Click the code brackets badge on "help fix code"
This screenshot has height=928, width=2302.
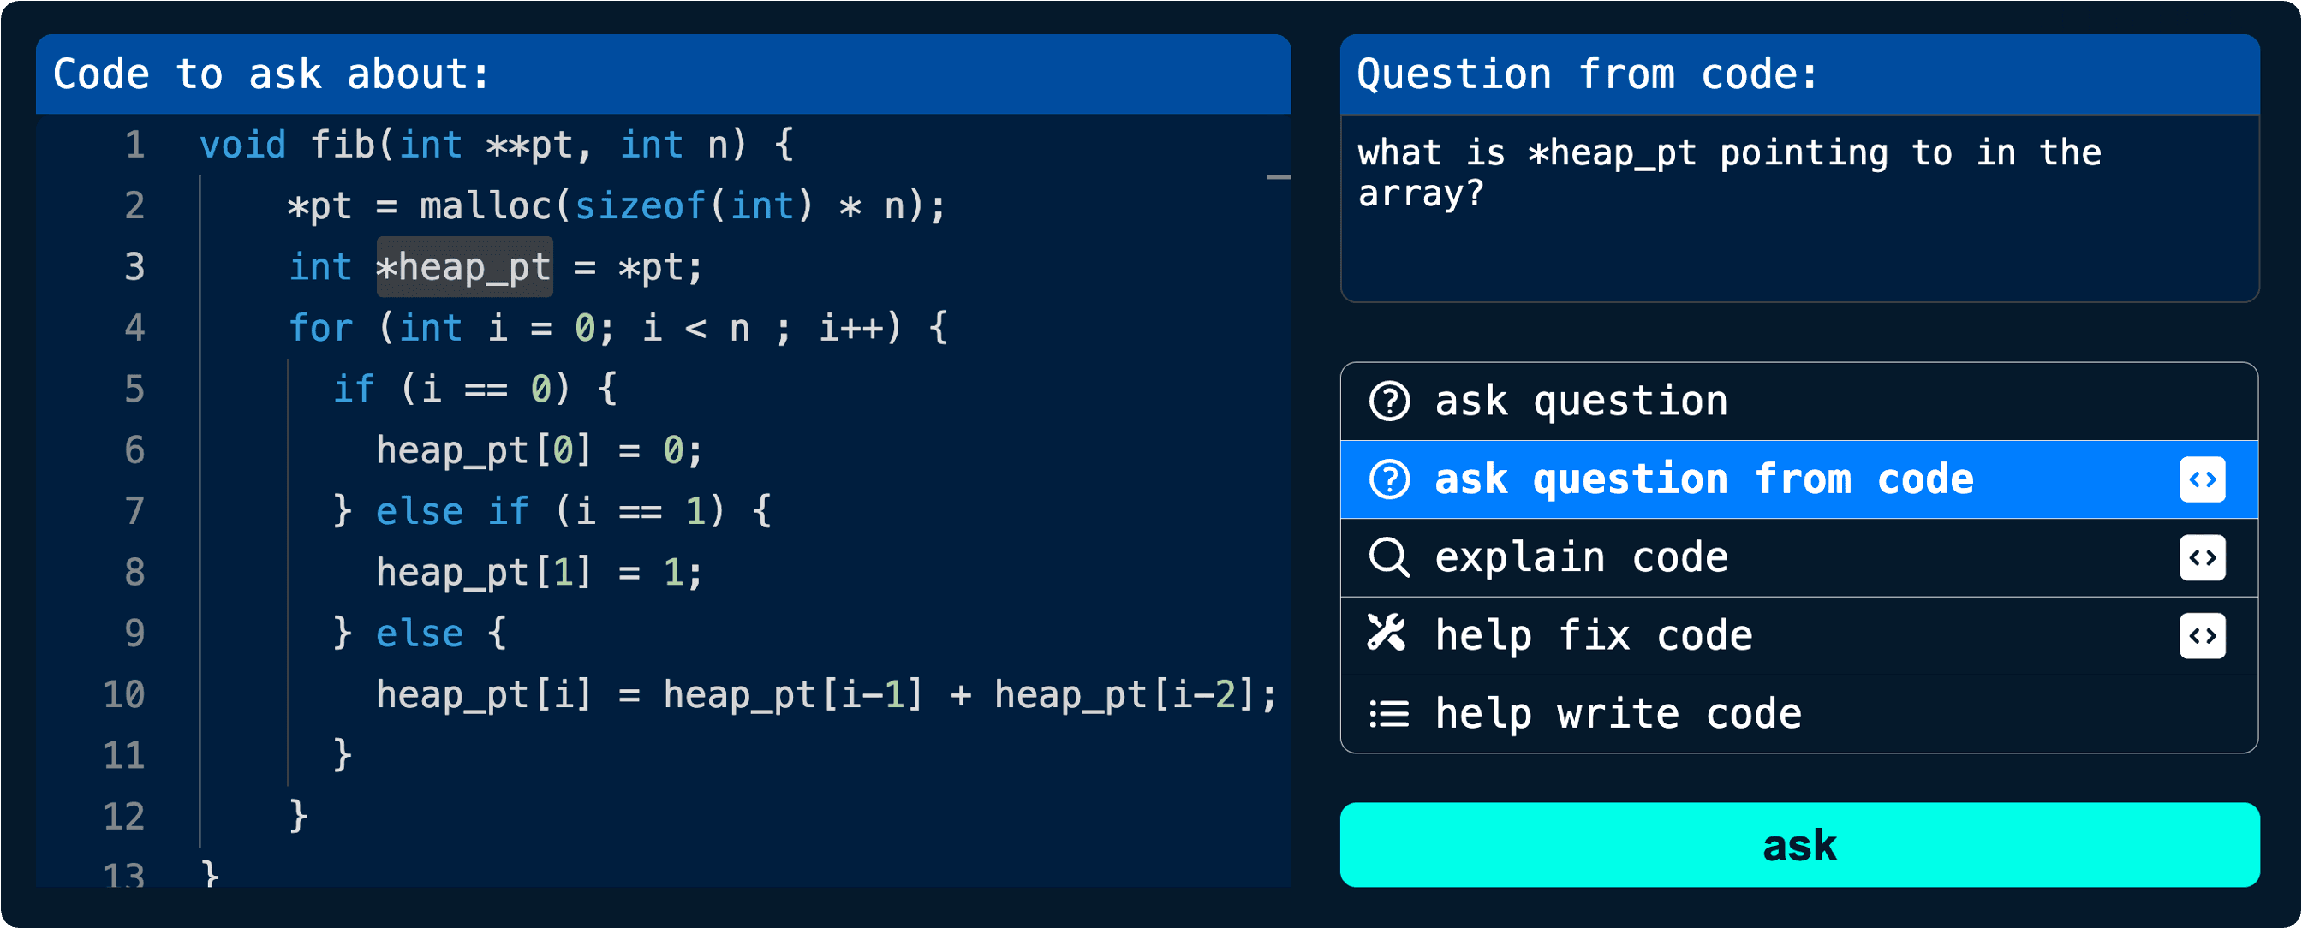2203,635
